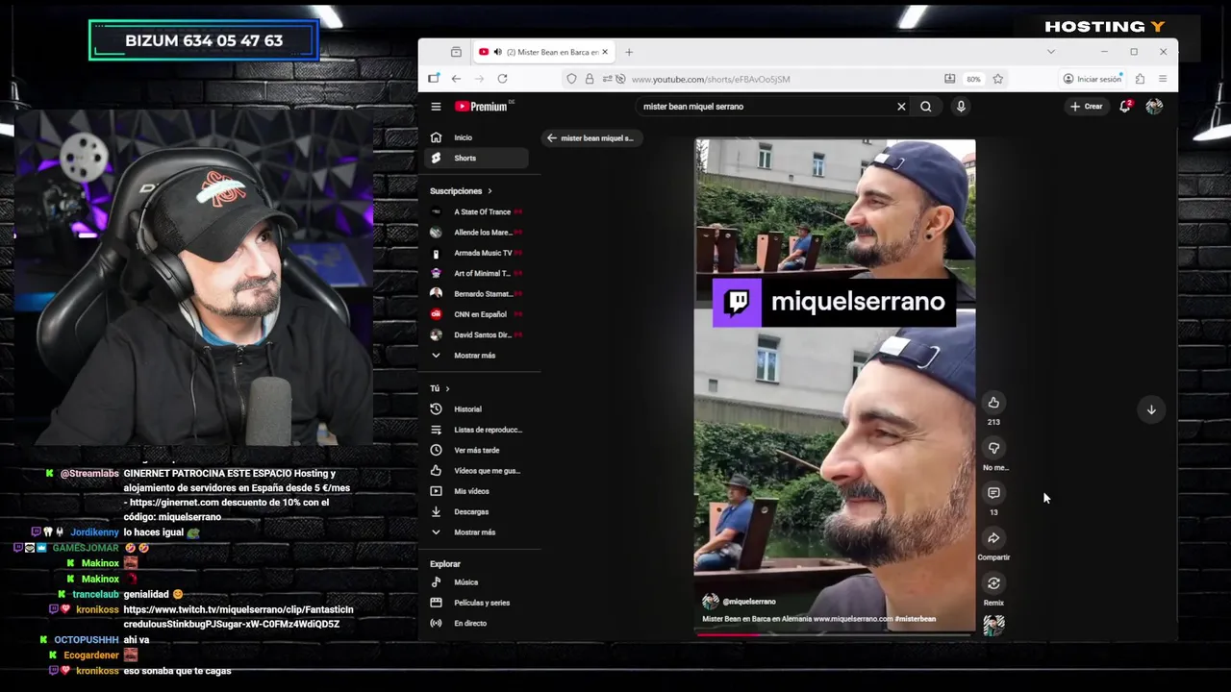Viewport: 1231px width, 692px height.
Task: Click the Crear button
Action: point(1086,107)
